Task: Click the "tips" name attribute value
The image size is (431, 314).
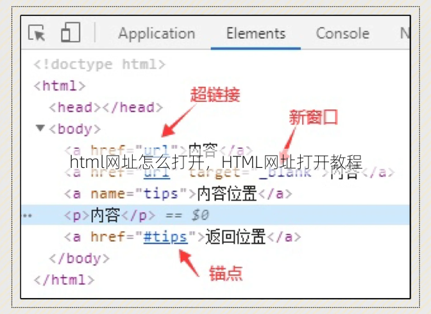Action: pyautogui.click(x=161, y=194)
